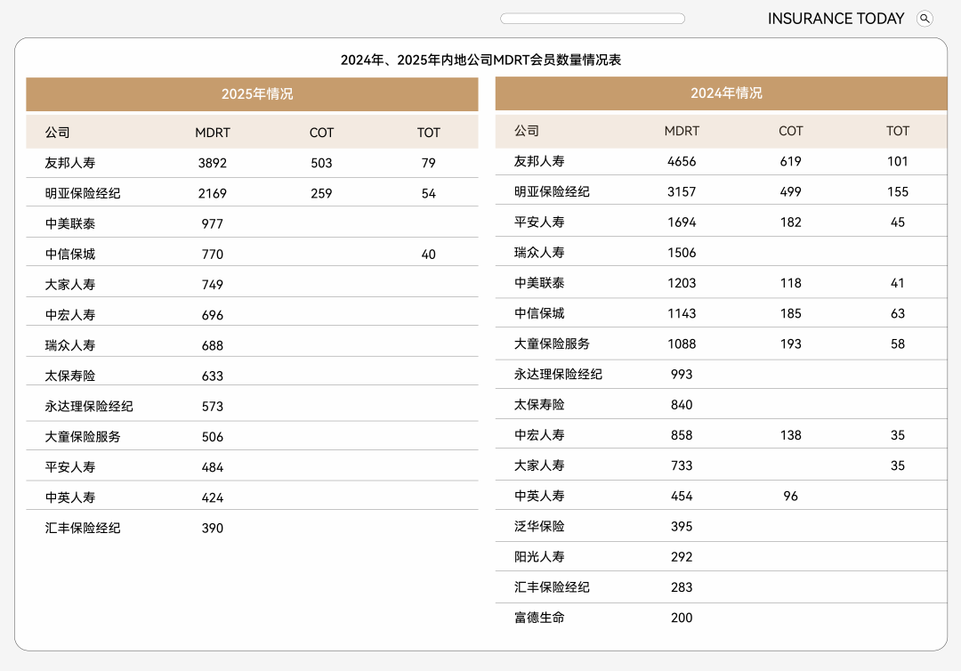Click the INSURANCE TODAY site name

[836, 19]
